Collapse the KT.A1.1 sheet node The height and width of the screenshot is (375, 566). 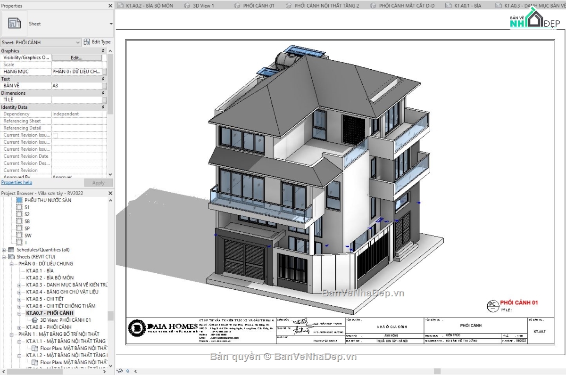point(19,342)
